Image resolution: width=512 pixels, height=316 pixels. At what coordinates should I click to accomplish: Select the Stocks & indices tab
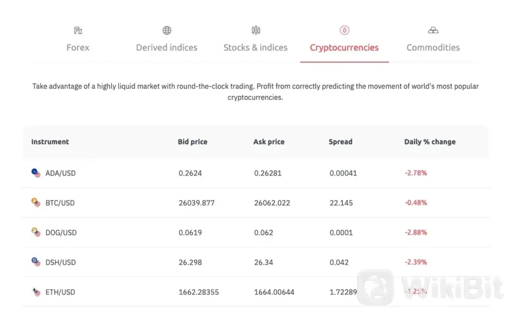pos(255,48)
